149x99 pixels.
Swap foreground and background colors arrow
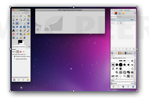(23, 41)
